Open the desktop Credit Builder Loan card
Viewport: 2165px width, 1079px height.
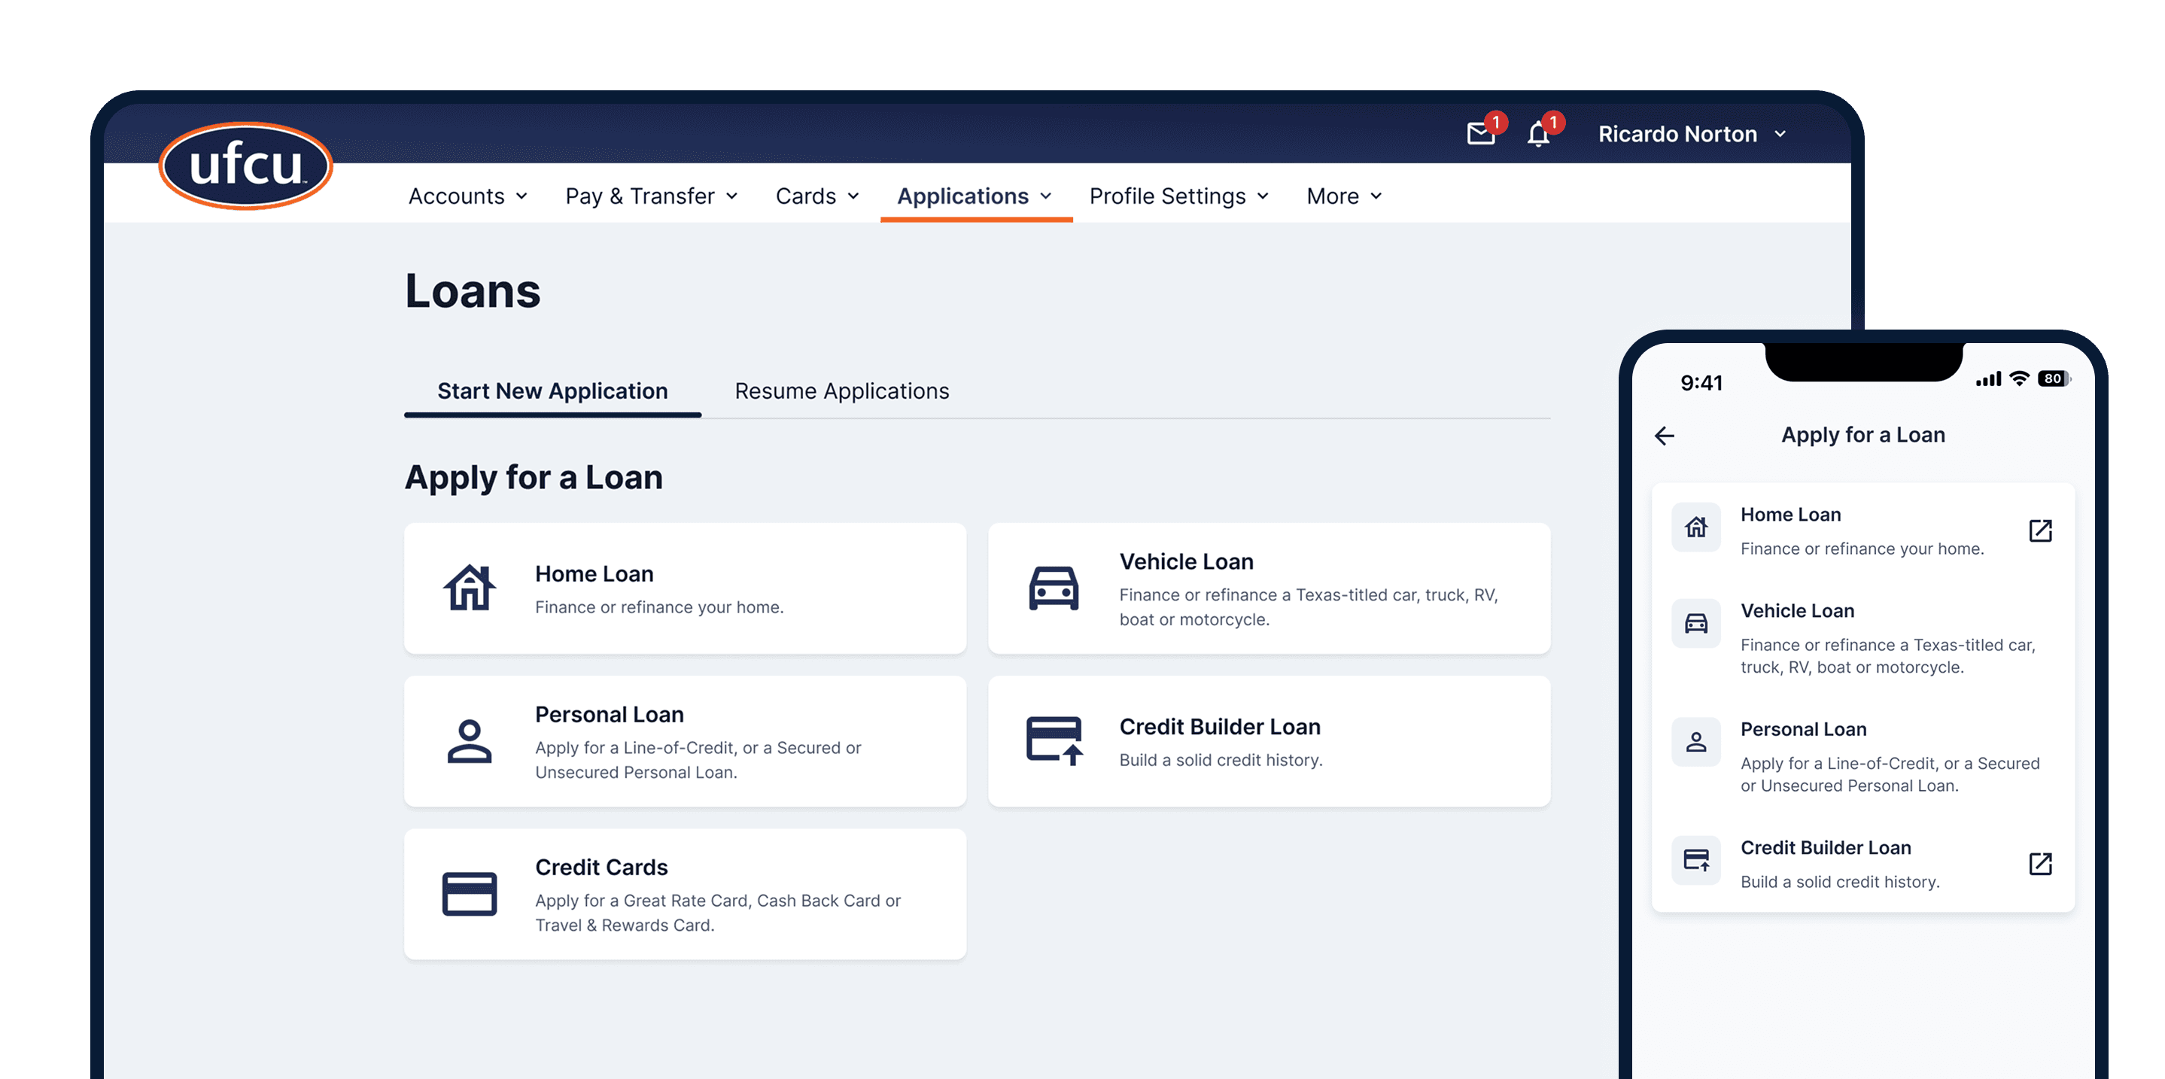[1269, 741]
